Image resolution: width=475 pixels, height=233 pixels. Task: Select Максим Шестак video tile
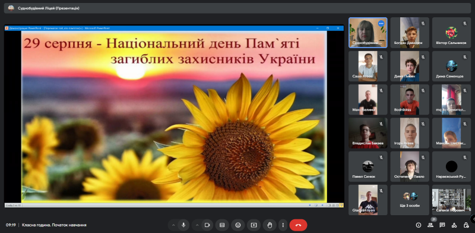(451, 133)
